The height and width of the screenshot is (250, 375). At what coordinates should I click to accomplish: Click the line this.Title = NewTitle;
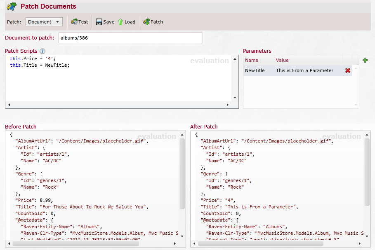coord(40,65)
